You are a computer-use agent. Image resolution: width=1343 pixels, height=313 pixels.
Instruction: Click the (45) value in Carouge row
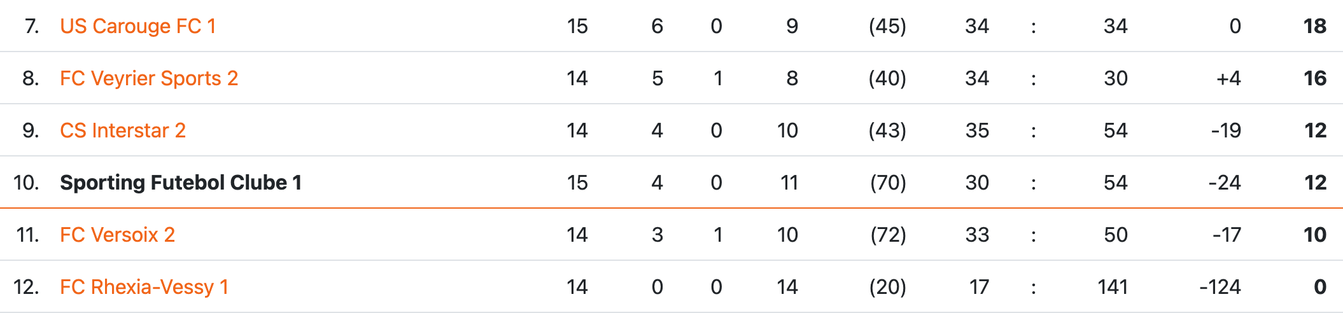tap(887, 26)
